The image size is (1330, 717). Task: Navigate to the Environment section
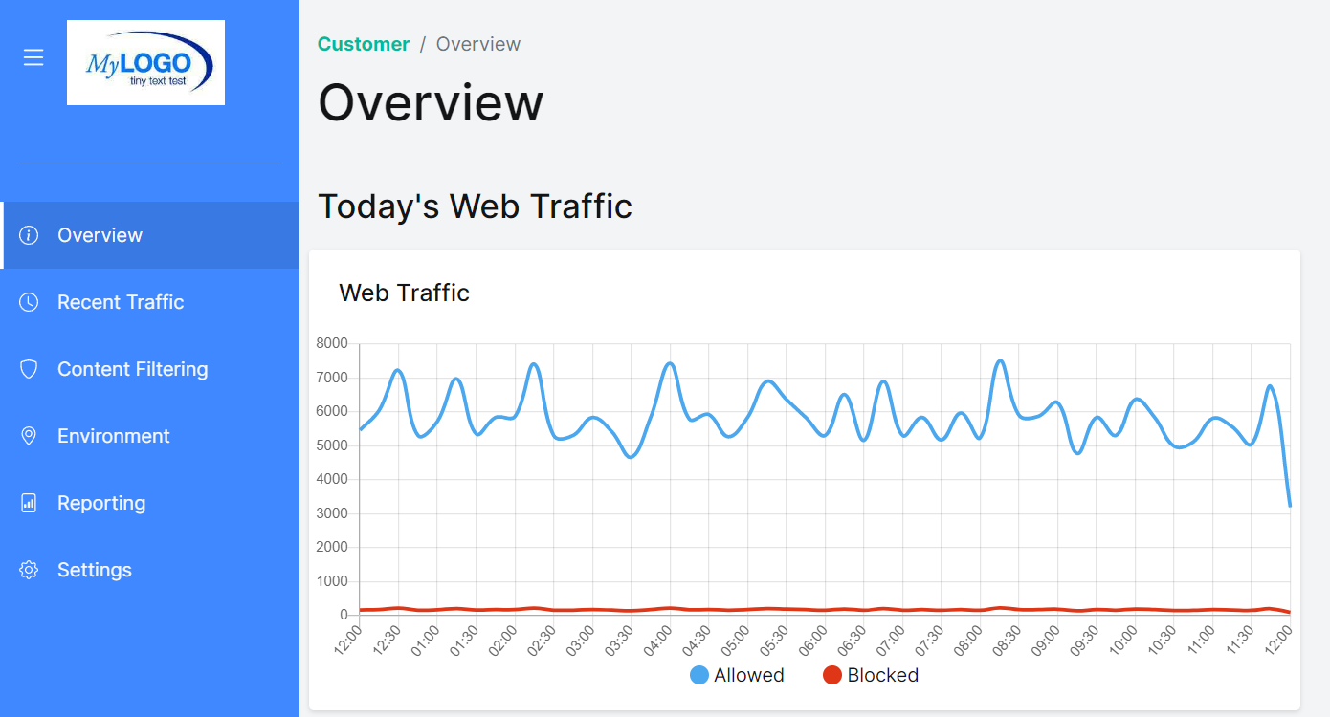click(x=113, y=436)
